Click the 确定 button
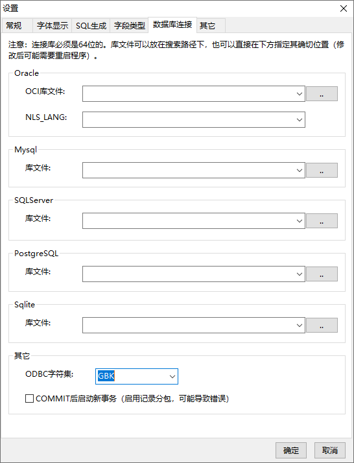354x463 pixels. pos(291,450)
